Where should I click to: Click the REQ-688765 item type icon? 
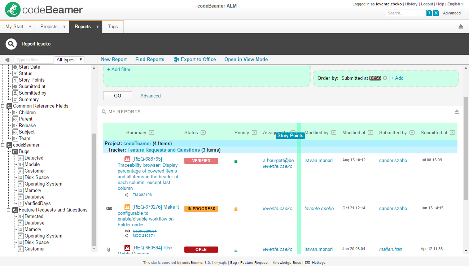[127, 159]
